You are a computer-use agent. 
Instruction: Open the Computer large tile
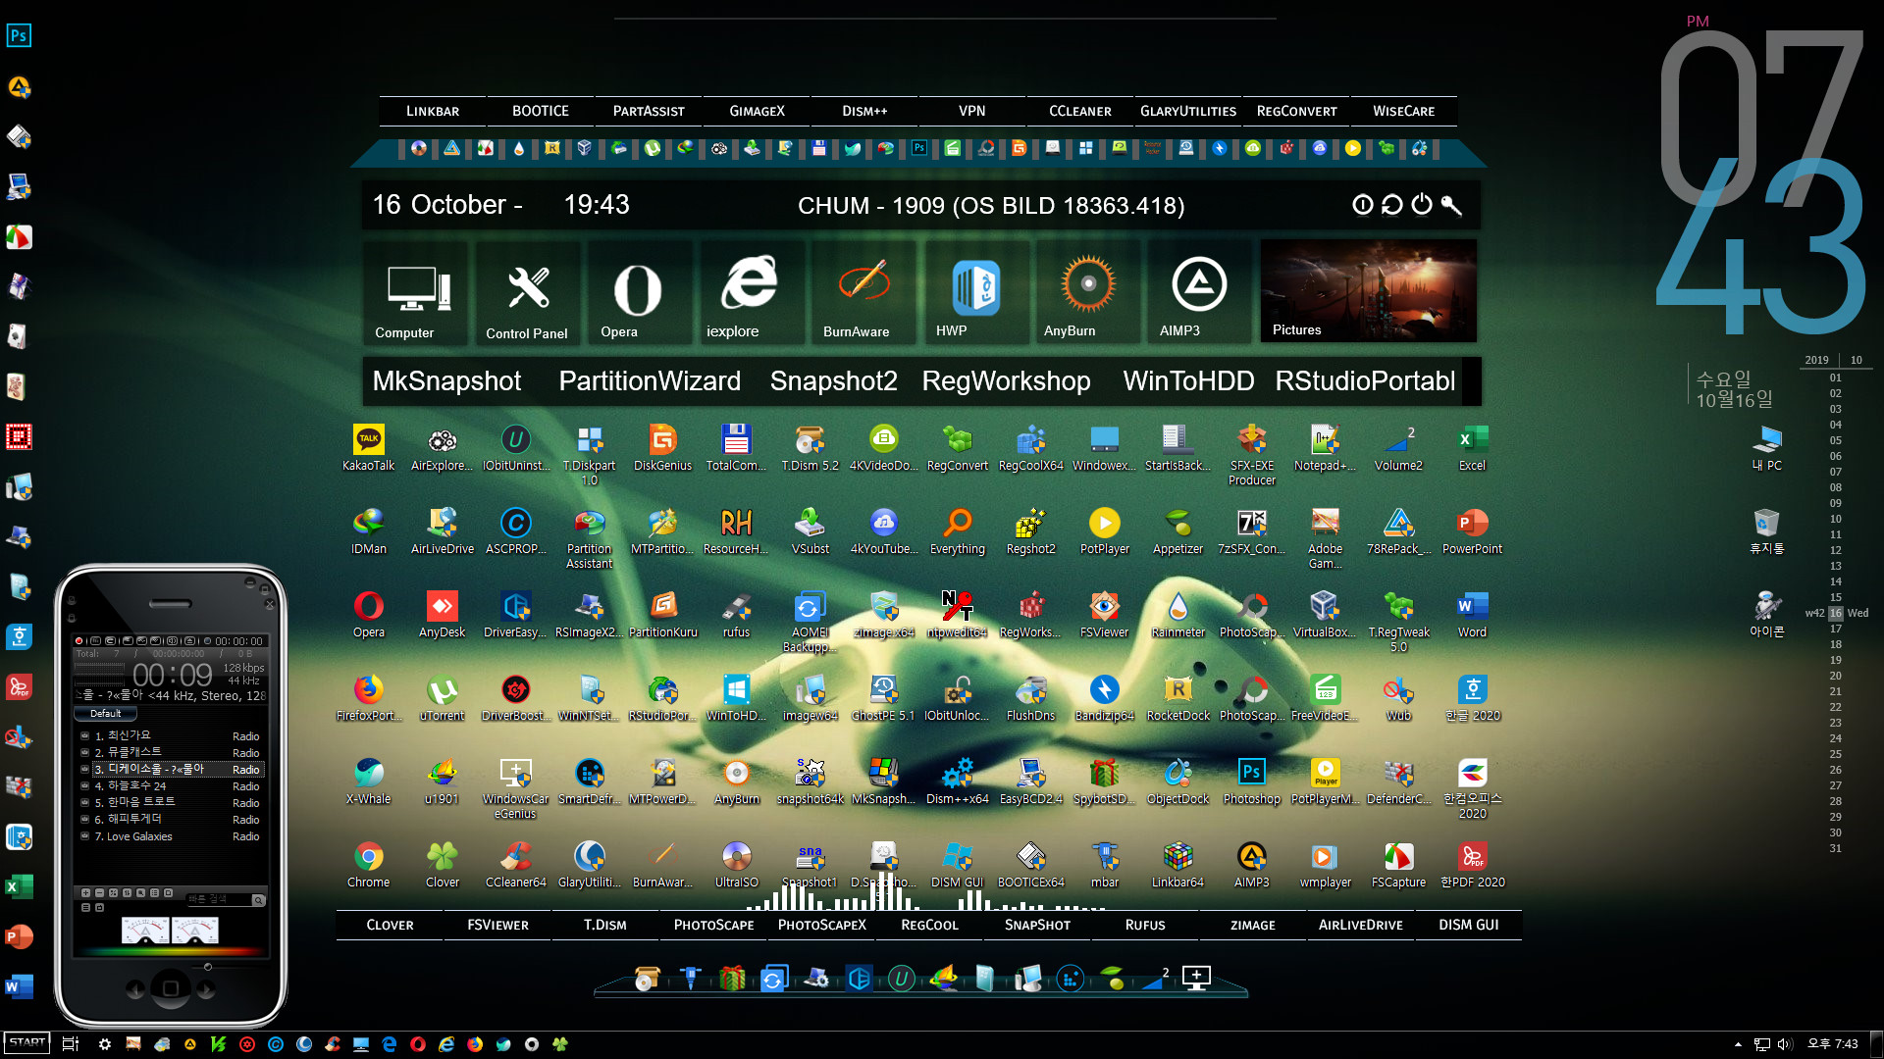click(x=418, y=294)
